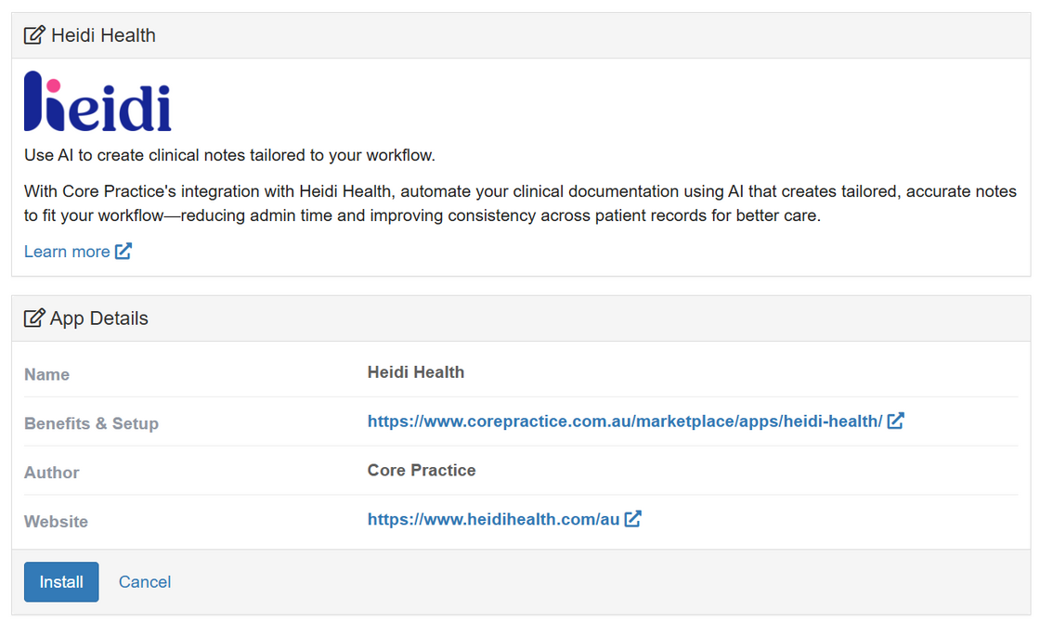Click the Core Practice author value
The image size is (1040, 623).
tap(422, 471)
